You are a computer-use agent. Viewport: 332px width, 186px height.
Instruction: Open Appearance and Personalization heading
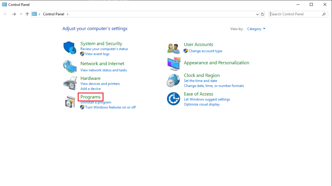pos(216,63)
